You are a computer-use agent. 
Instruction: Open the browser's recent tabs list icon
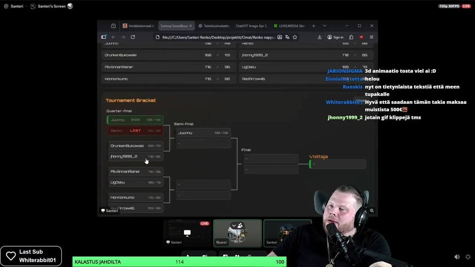(x=113, y=26)
